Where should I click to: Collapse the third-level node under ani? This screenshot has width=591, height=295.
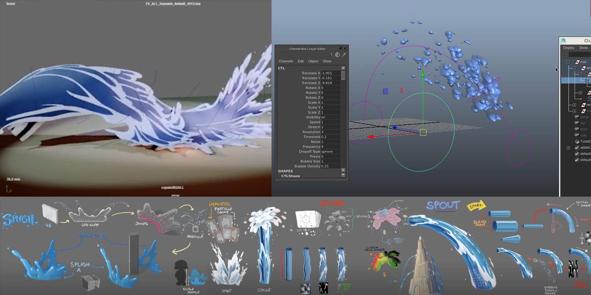[580, 74]
